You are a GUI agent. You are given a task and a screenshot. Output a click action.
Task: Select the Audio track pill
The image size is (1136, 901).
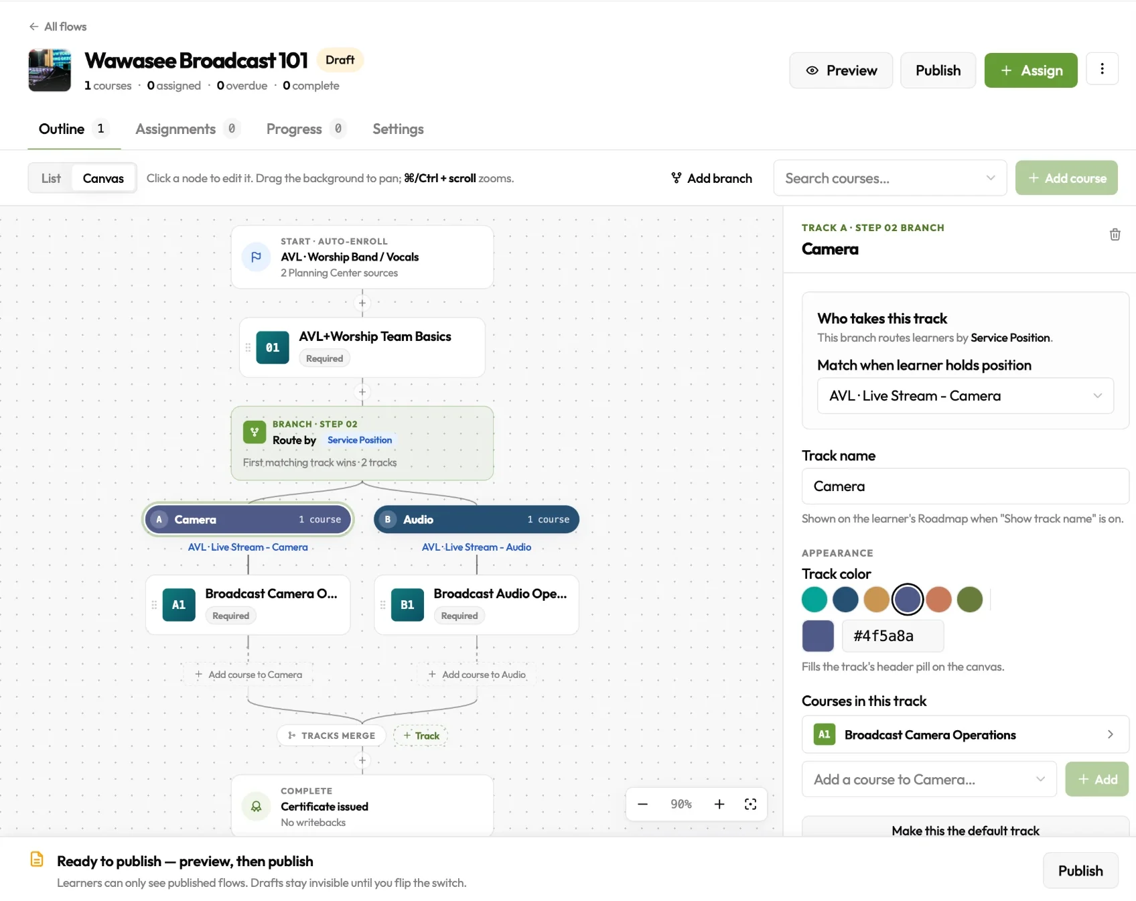[x=476, y=520]
